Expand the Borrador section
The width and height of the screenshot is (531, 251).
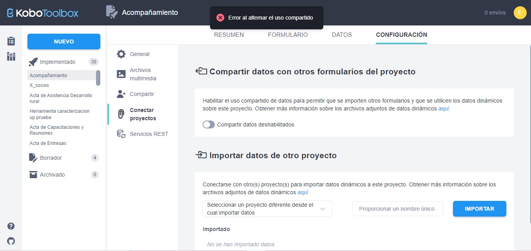click(51, 158)
